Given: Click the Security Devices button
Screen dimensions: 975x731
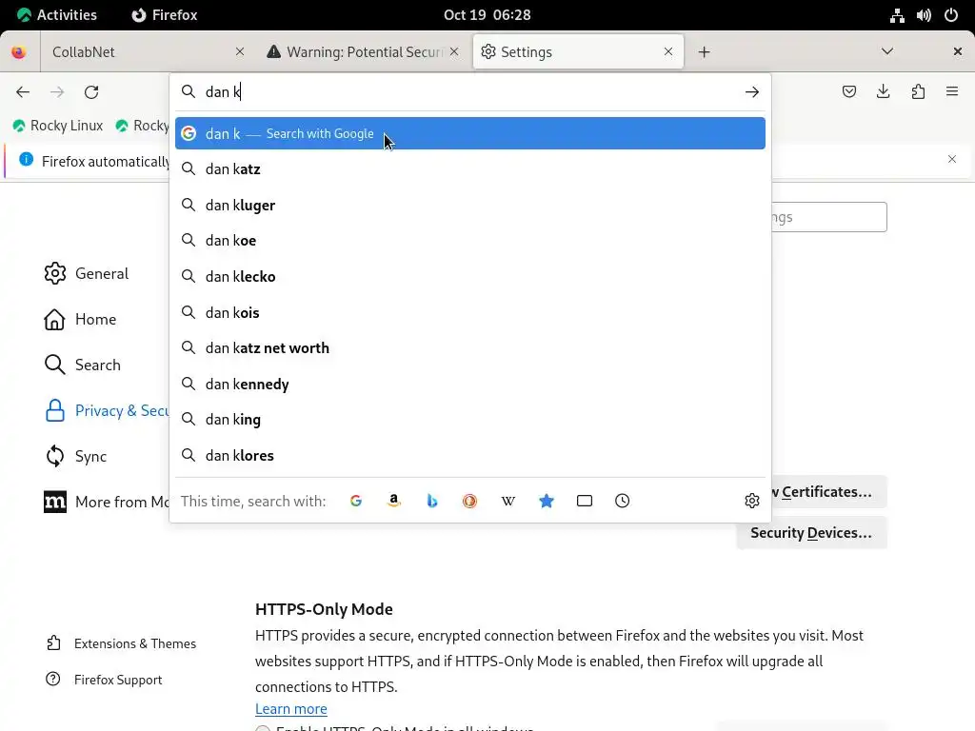Looking at the screenshot, I should click(x=811, y=533).
